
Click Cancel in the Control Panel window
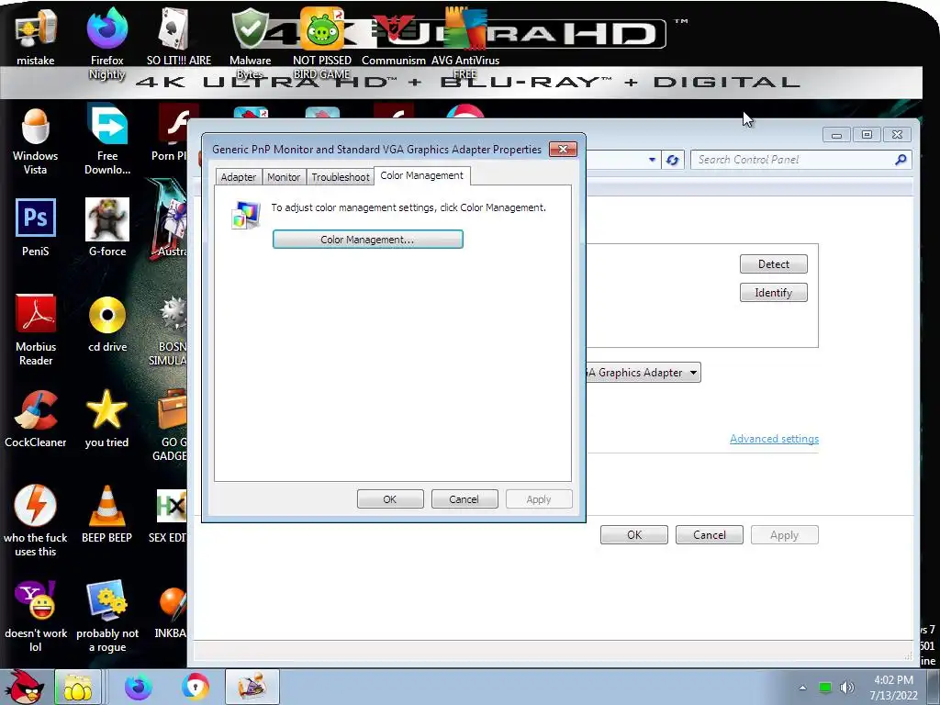tap(710, 535)
